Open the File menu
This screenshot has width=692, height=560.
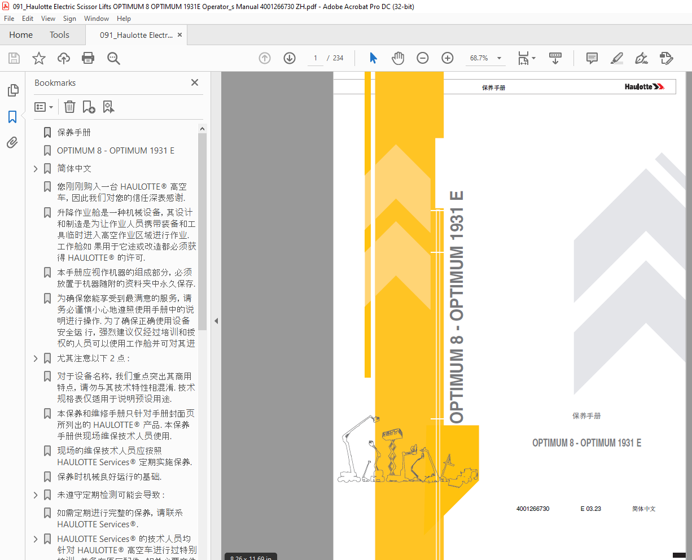9,19
